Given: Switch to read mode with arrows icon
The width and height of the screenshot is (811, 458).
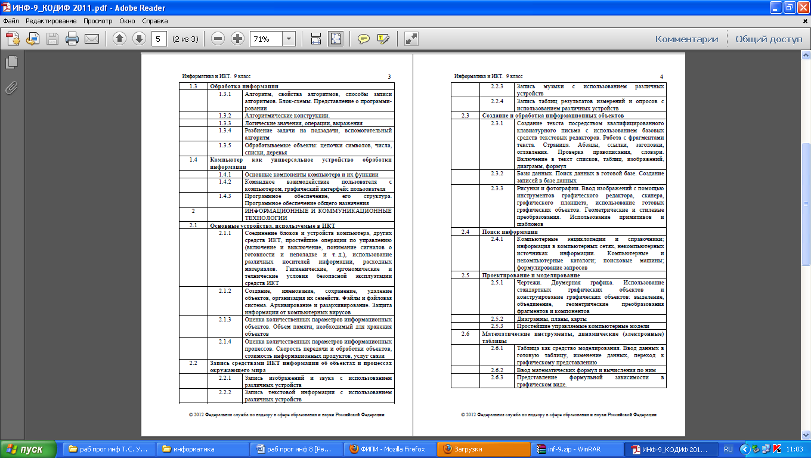Looking at the screenshot, I should 411,39.
